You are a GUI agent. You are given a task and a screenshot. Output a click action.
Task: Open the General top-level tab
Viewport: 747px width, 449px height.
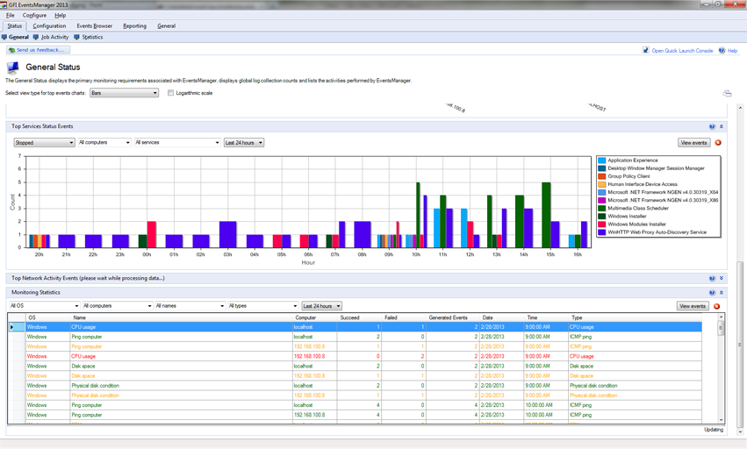166,26
